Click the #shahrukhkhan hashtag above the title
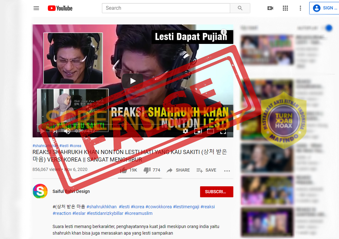The width and height of the screenshot is (339, 239). coord(45,146)
